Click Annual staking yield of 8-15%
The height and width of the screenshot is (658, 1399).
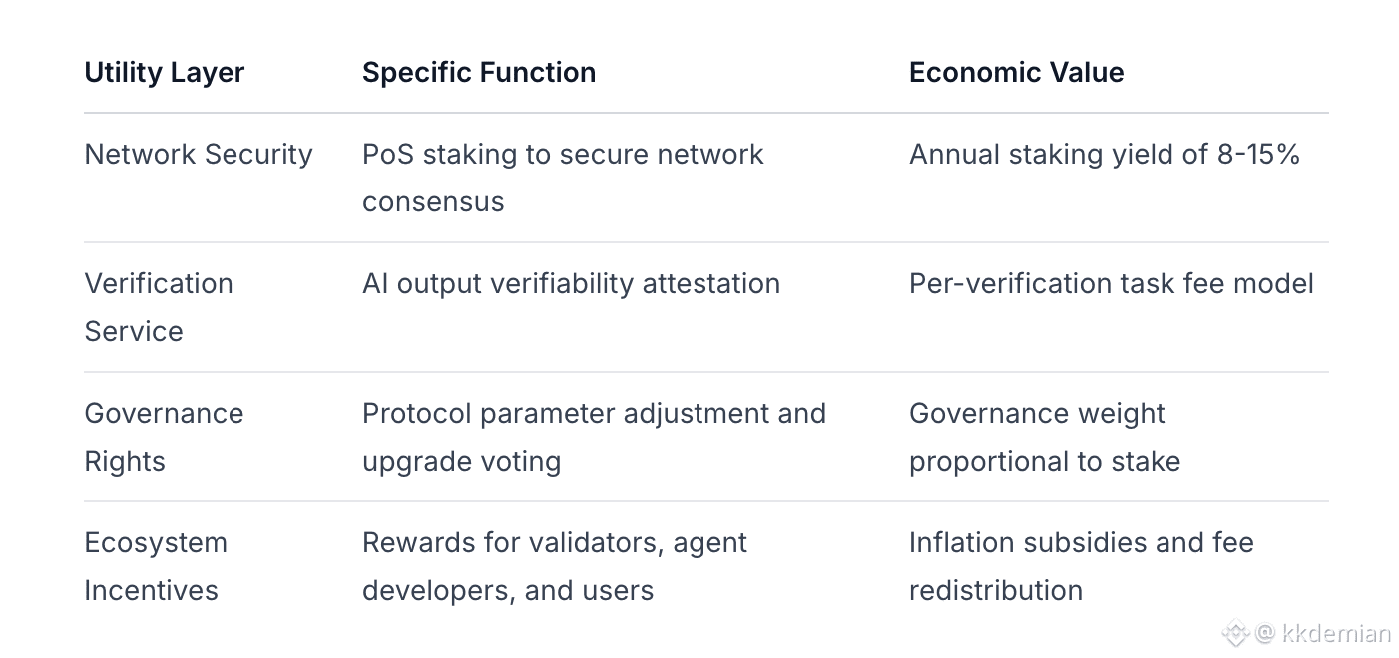[x=1104, y=154]
